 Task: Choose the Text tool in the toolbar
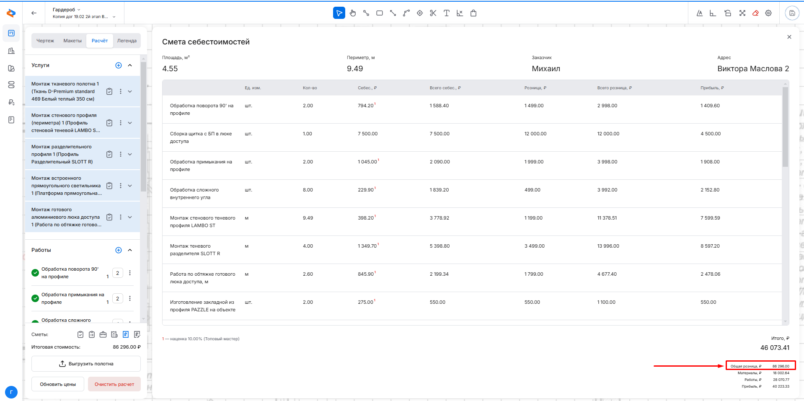click(x=446, y=13)
